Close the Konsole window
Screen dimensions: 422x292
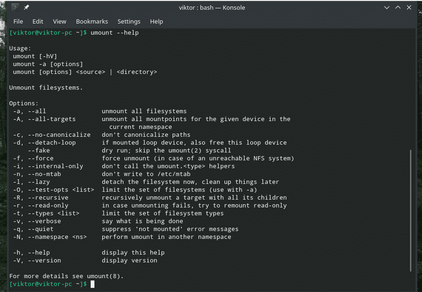coord(409,7)
